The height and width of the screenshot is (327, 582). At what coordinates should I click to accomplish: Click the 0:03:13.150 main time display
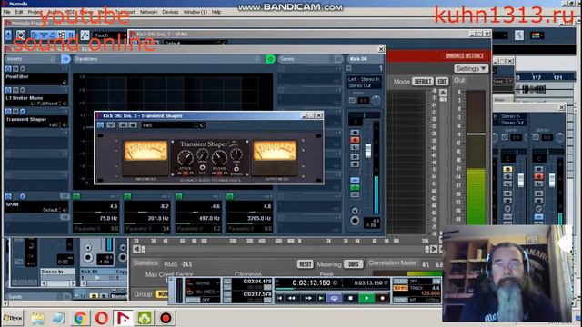(311, 282)
